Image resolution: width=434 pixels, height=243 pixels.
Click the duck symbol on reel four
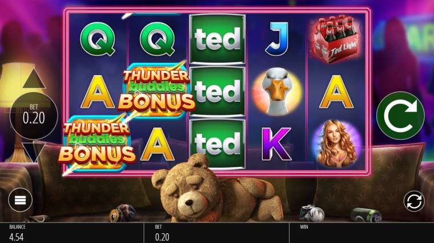(277, 91)
